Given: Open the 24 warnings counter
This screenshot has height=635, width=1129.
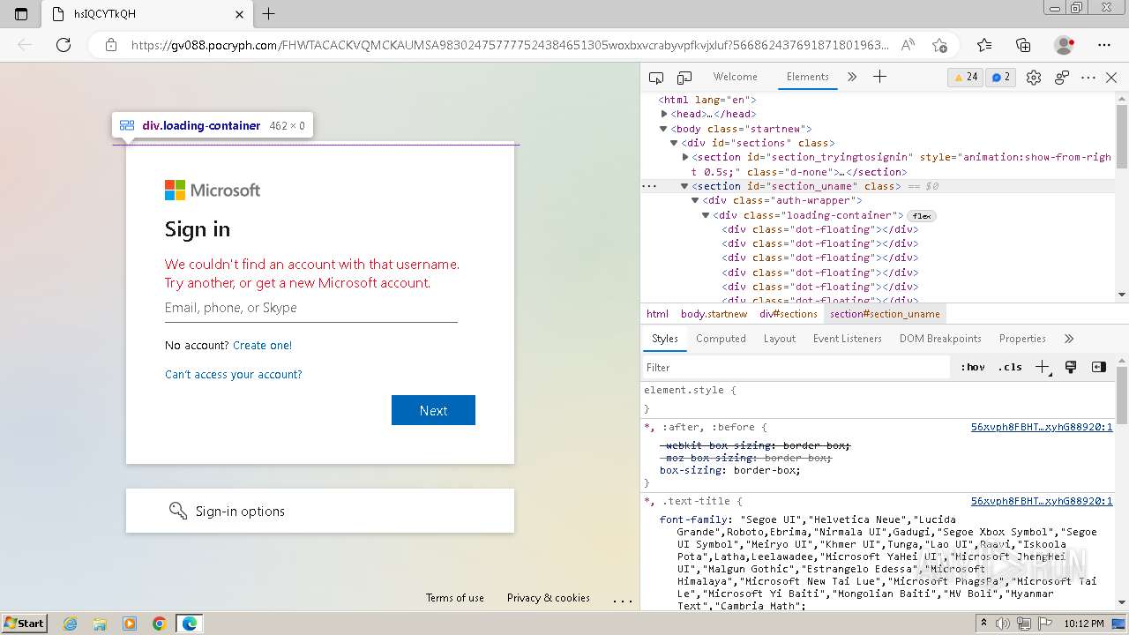Looking at the screenshot, I should 965,77.
